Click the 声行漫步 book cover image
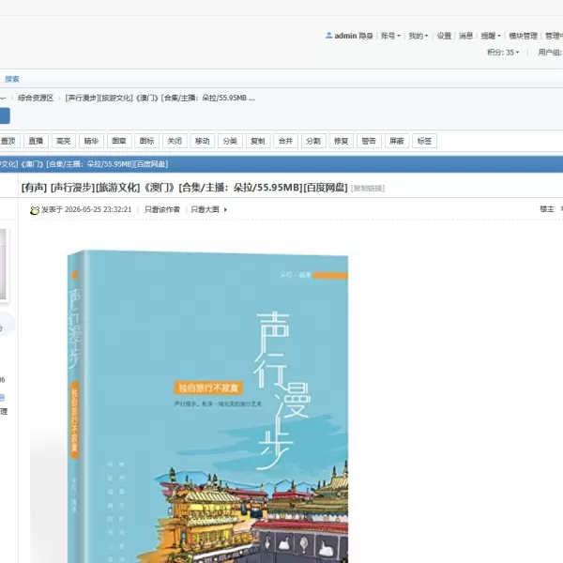This screenshot has height=563, width=563. pyautogui.click(x=207, y=405)
